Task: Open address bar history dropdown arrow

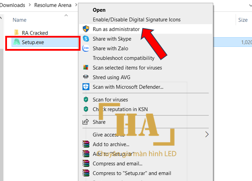Action: click(x=250, y=5)
